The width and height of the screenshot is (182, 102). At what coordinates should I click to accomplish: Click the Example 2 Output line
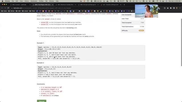pos(47,69)
